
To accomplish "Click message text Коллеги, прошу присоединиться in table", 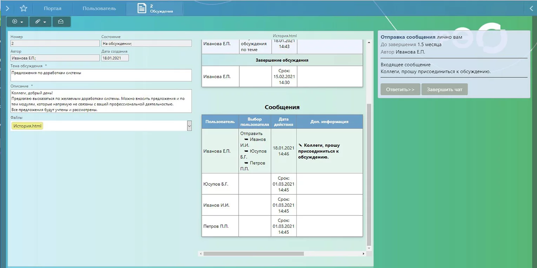I will 319,151.
